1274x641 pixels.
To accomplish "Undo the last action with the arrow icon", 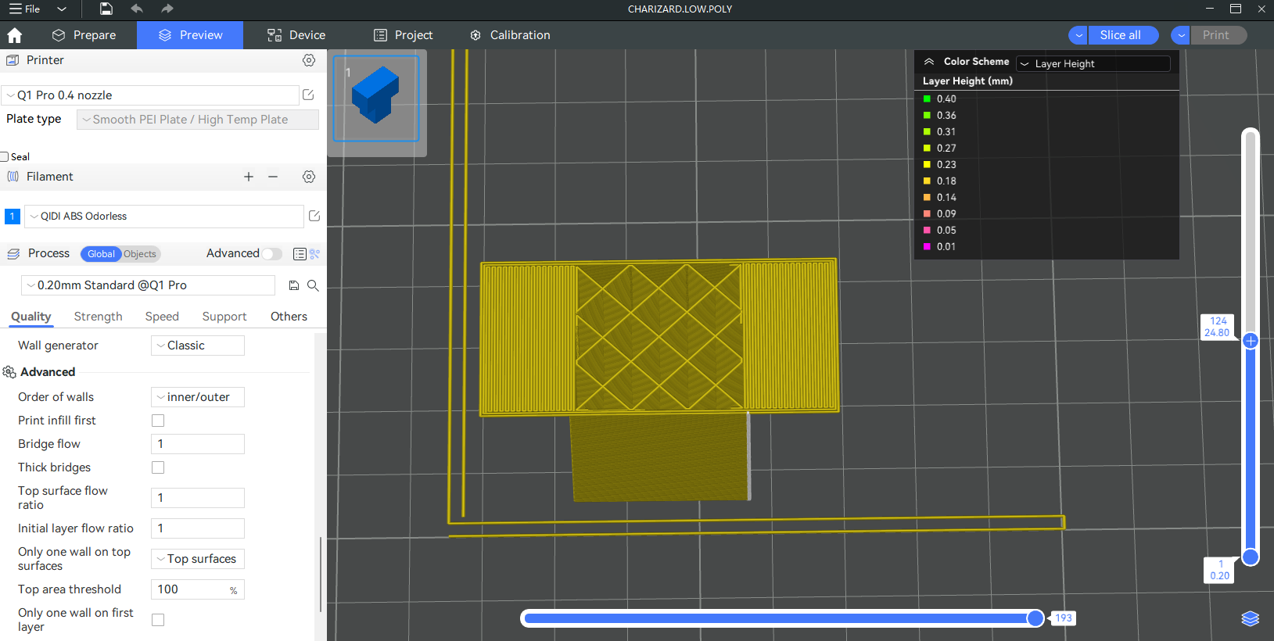I will click(137, 9).
